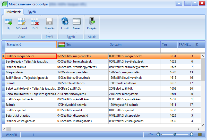Select the Műveletek ribbon tab

coord(14,12)
